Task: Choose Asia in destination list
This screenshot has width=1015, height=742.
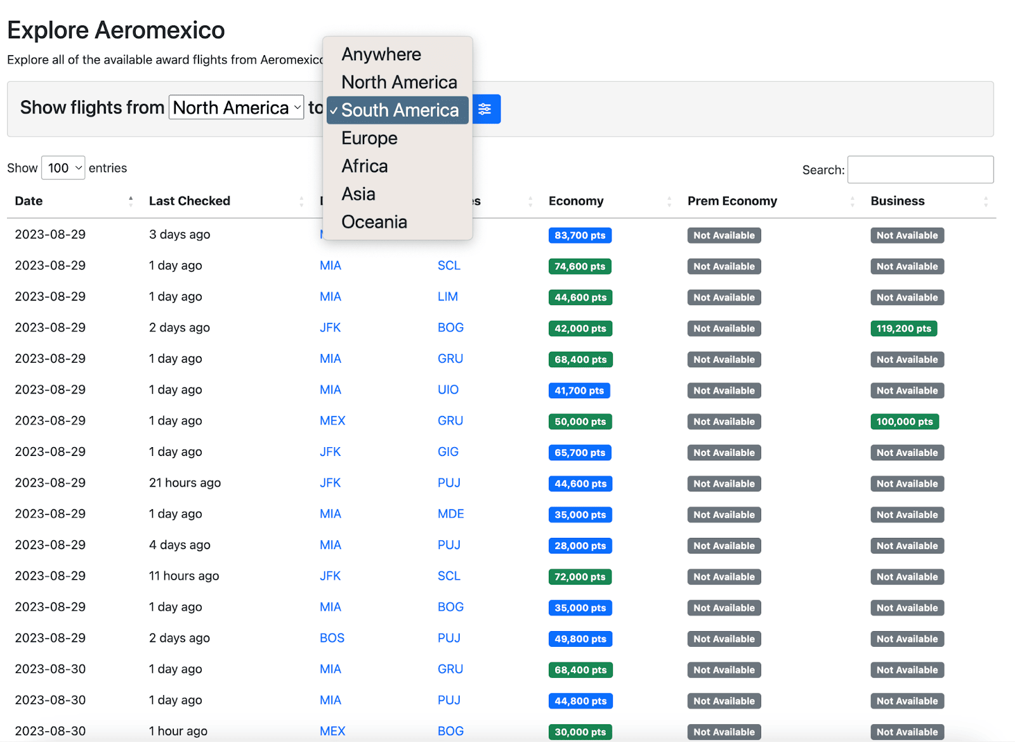Action: [398, 194]
